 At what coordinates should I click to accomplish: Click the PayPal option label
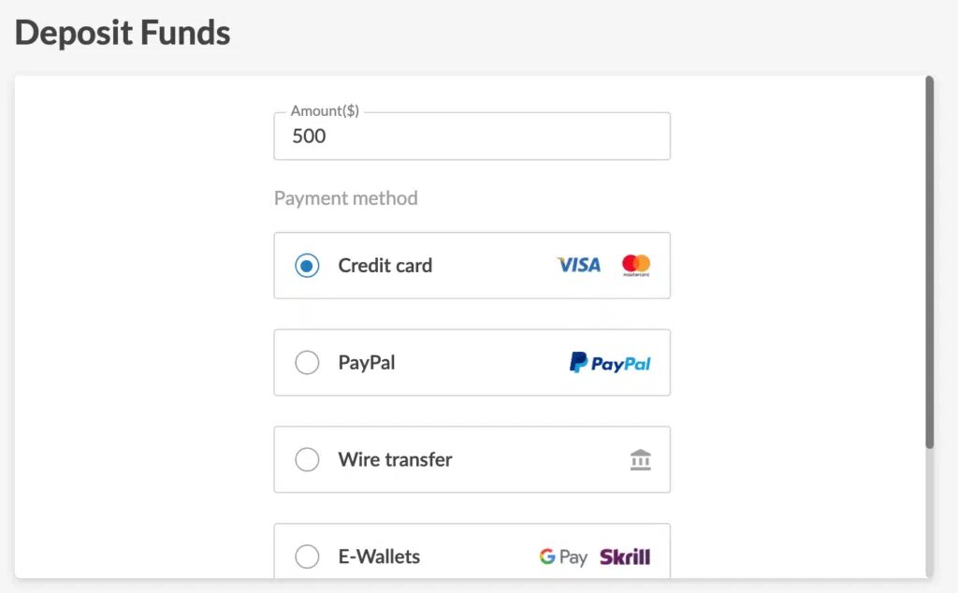point(367,363)
